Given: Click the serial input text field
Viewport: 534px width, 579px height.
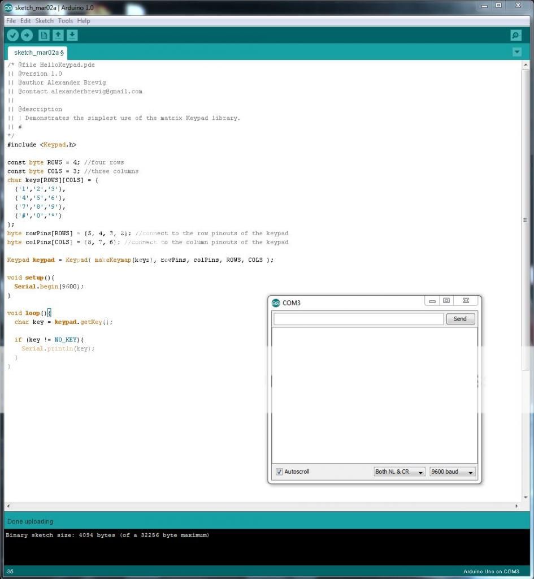Looking at the screenshot, I should (x=358, y=319).
